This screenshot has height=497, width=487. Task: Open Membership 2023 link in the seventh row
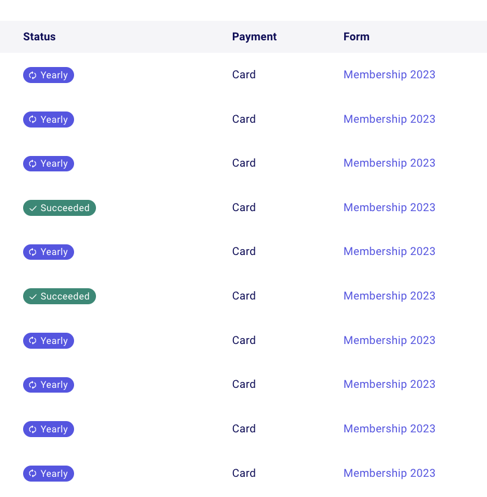389,340
